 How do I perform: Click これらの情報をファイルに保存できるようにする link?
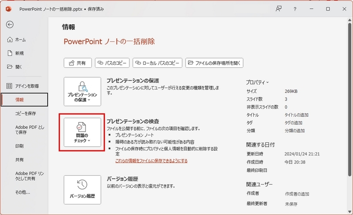[151, 161]
